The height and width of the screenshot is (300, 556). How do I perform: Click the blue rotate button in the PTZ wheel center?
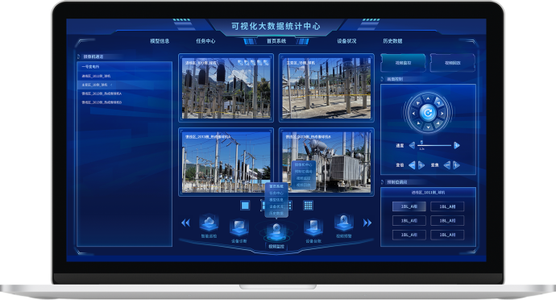428,113
